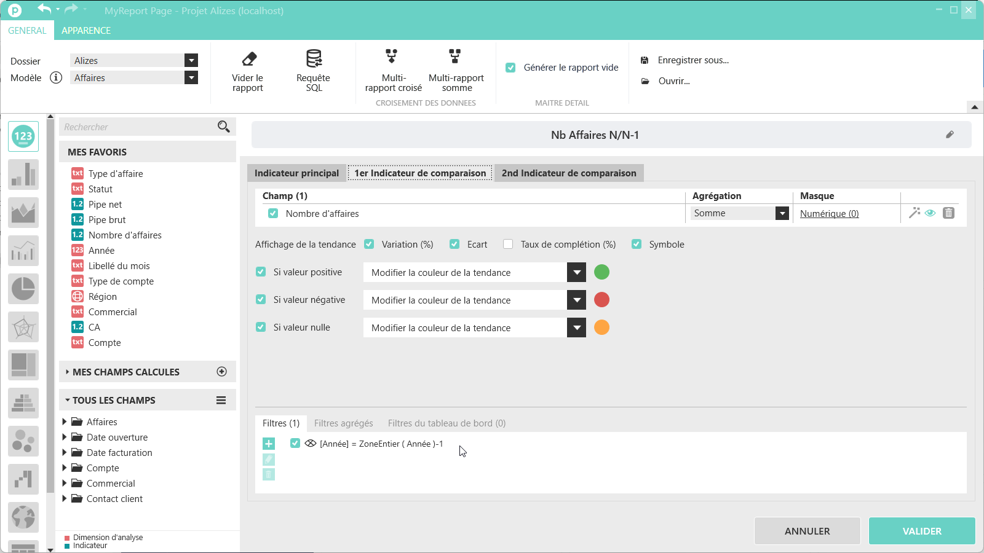Add a new filter with plus icon
Screen dimensions: 984x553
pyautogui.click(x=269, y=444)
